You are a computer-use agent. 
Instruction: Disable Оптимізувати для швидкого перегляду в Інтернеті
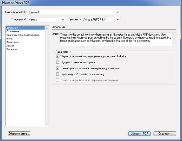pos(57,68)
